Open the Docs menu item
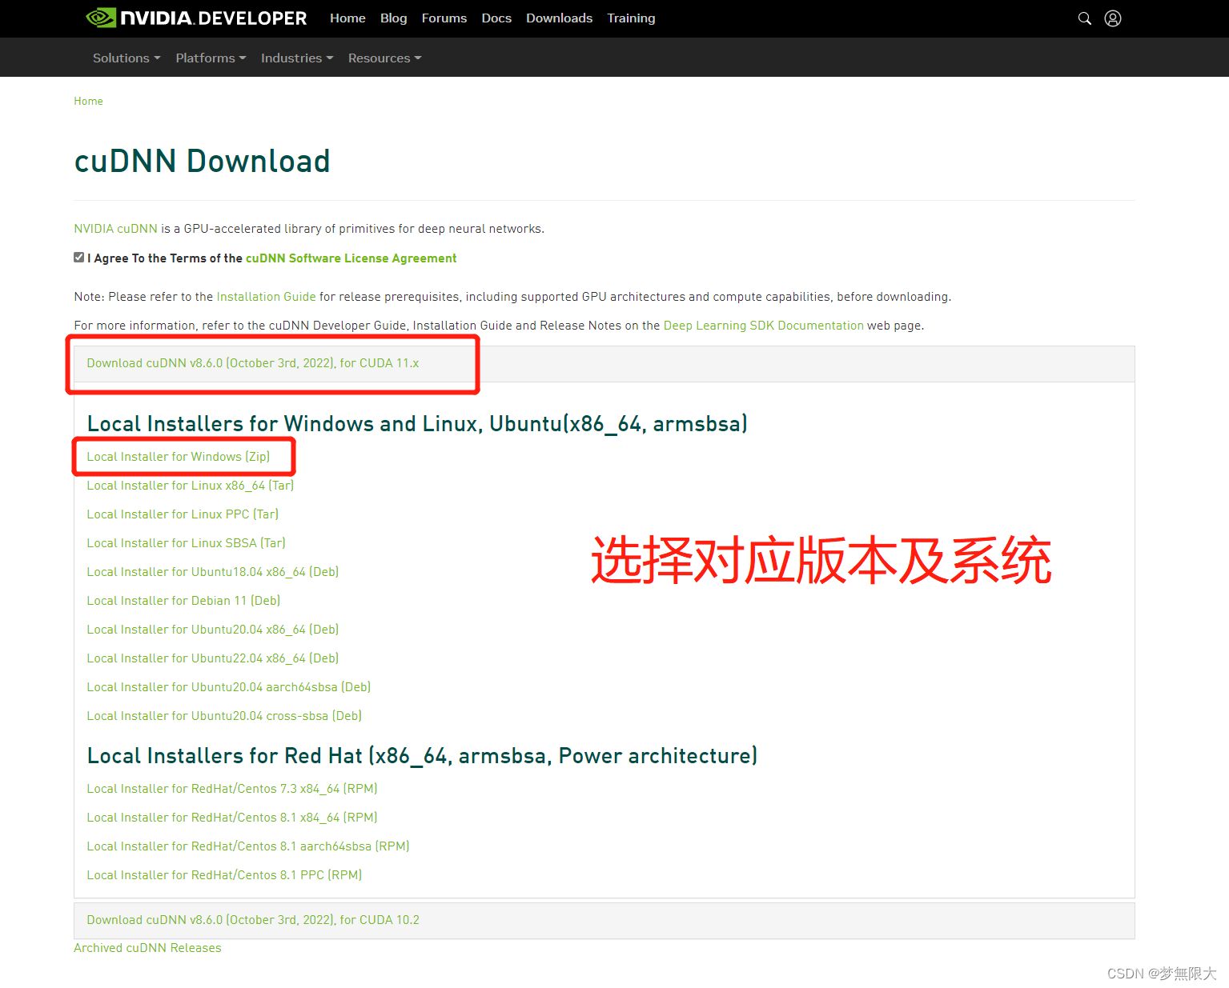This screenshot has width=1229, height=988. 496,18
